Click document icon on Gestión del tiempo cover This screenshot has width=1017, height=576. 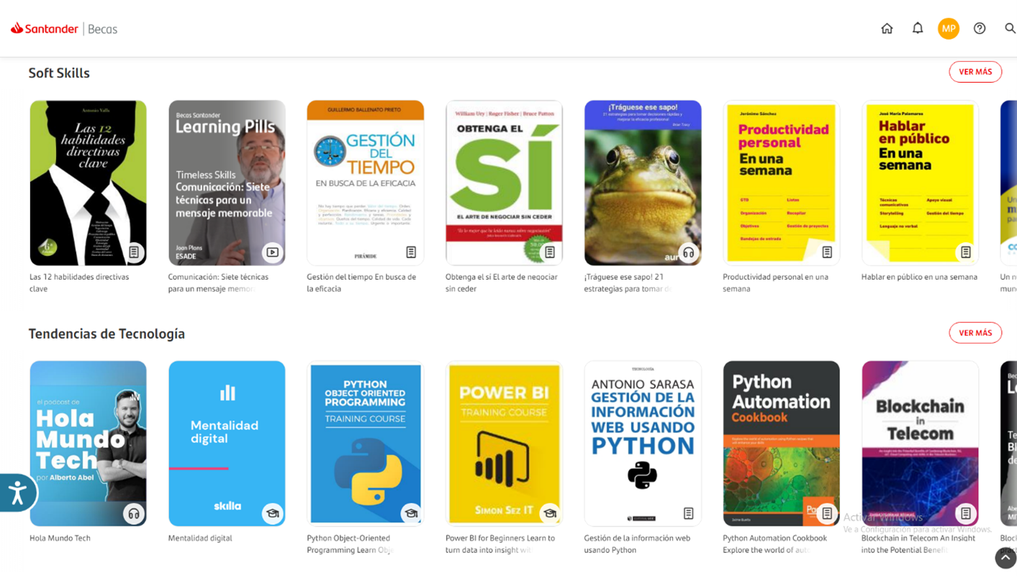click(x=411, y=252)
